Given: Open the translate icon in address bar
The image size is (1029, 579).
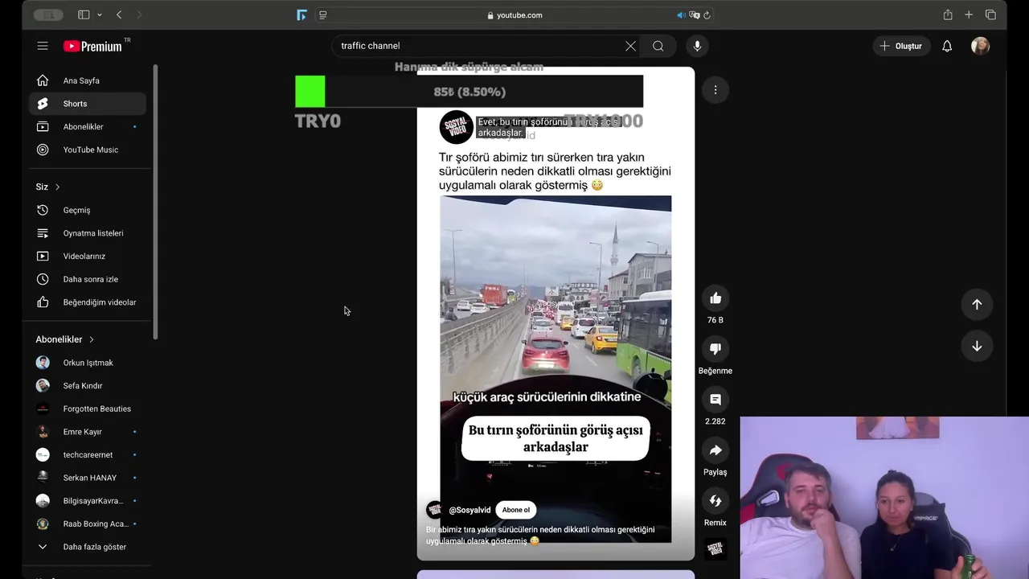Looking at the screenshot, I should click(x=695, y=15).
